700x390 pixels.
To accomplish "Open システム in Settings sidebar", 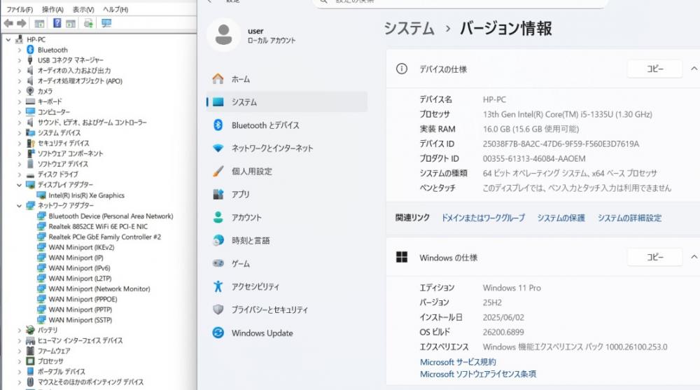I will point(286,102).
